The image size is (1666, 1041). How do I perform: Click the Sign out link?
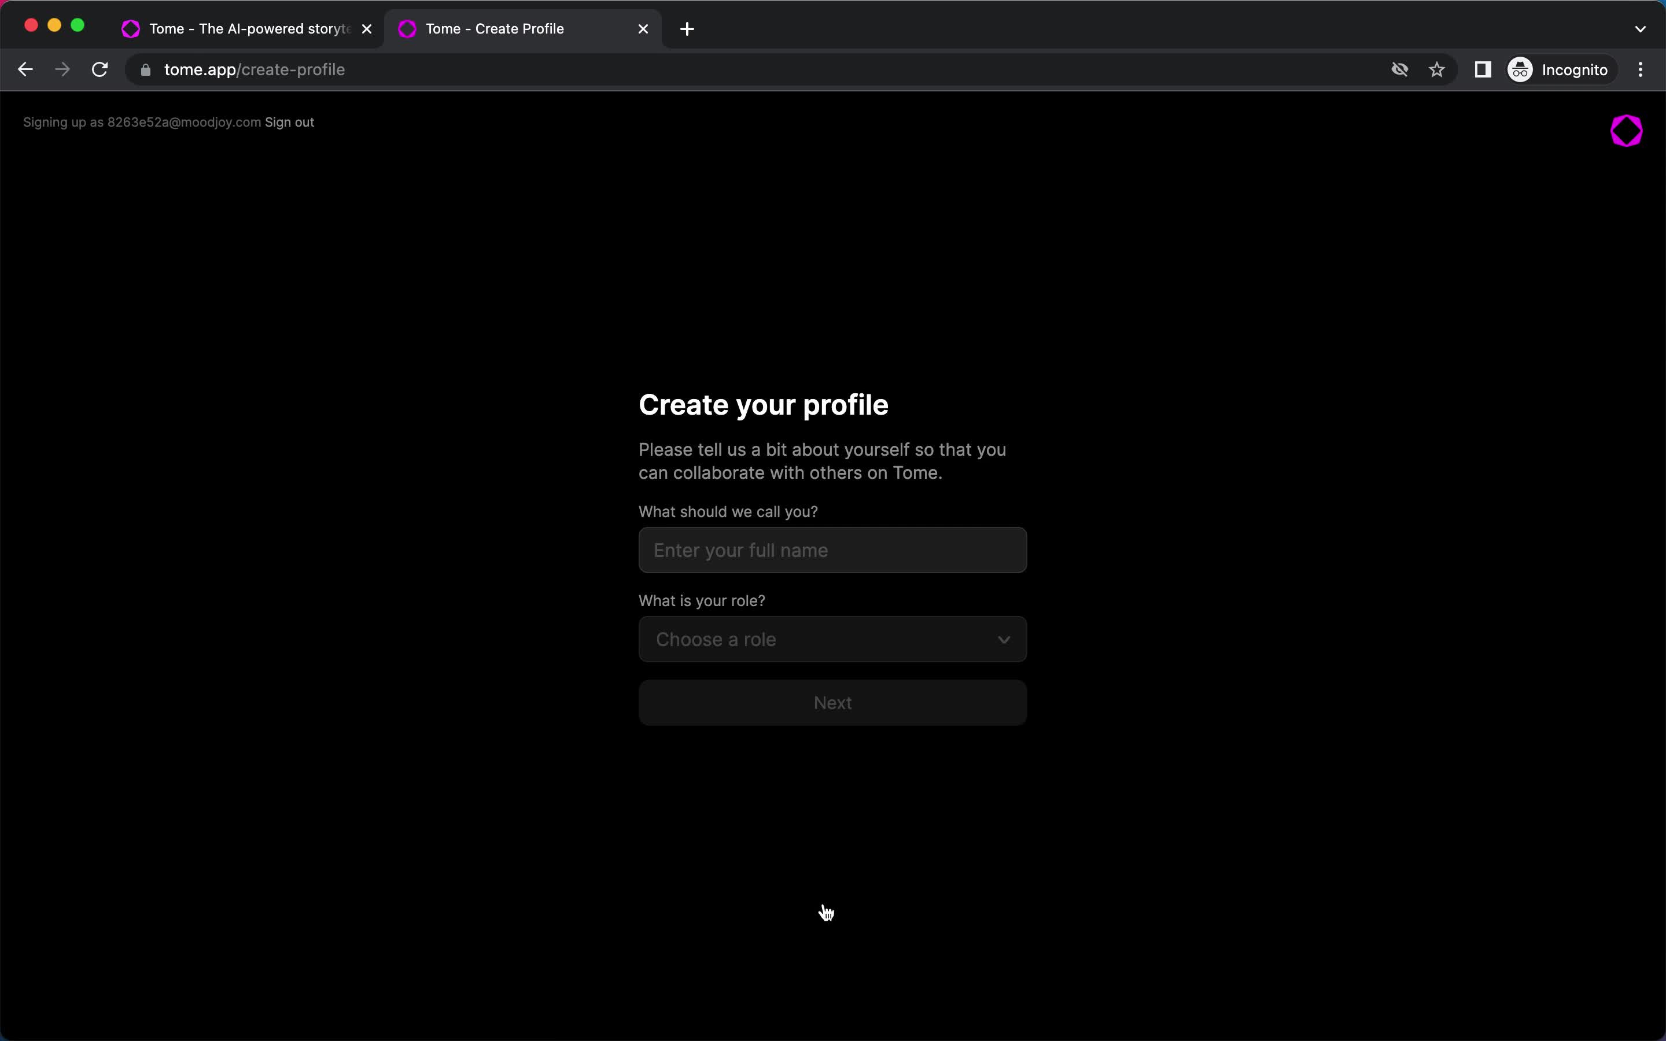pyautogui.click(x=289, y=122)
